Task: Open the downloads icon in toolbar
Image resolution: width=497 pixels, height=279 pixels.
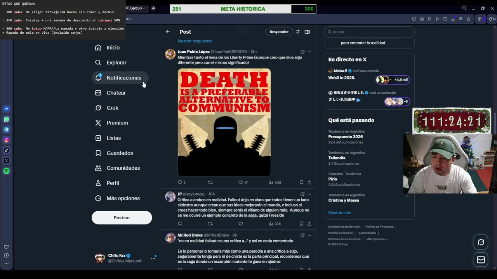Action: click(453, 19)
